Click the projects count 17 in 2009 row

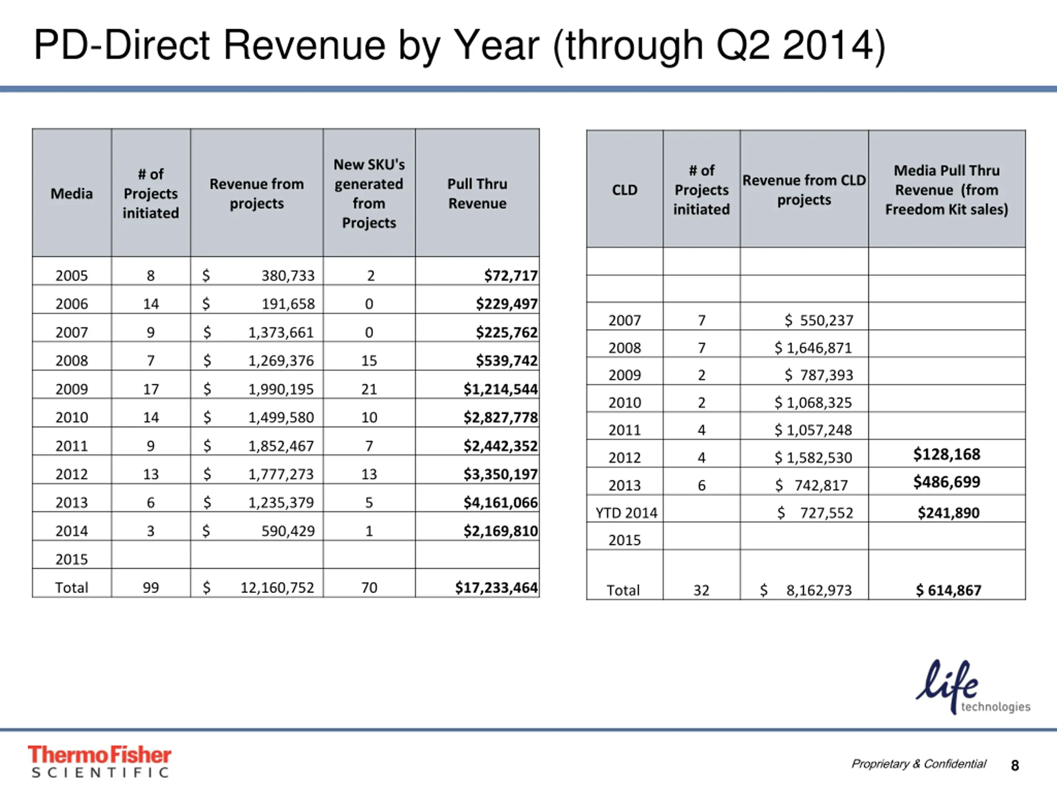click(x=151, y=389)
